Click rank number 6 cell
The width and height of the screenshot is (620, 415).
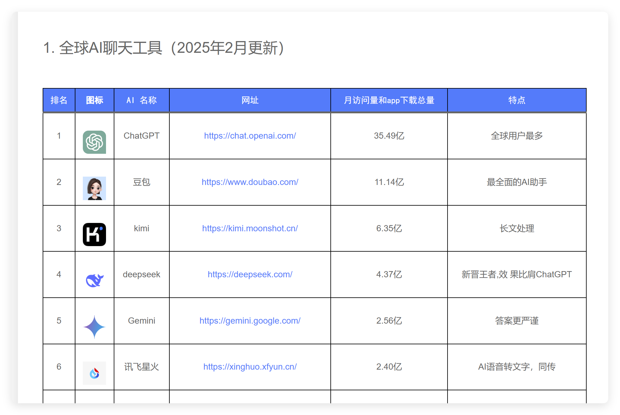[x=59, y=367]
